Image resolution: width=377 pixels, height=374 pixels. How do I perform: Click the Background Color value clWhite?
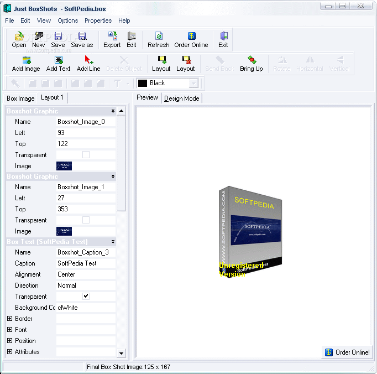pos(86,308)
